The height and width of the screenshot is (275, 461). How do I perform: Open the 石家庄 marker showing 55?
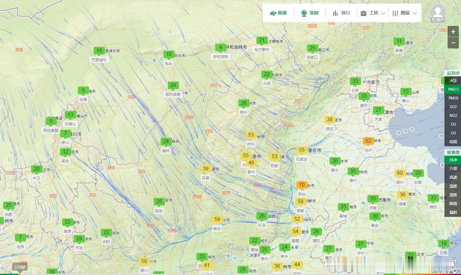(302, 150)
